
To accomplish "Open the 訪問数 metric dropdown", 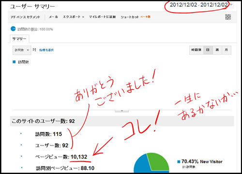I will (x=22, y=50).
